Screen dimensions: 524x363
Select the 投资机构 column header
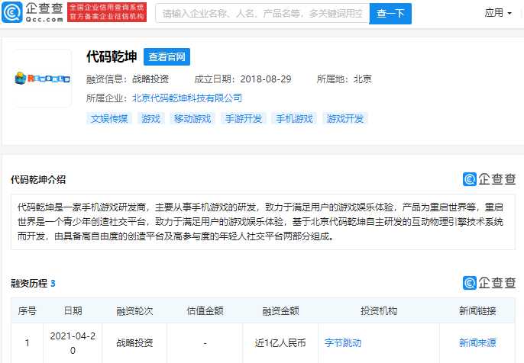379,310
